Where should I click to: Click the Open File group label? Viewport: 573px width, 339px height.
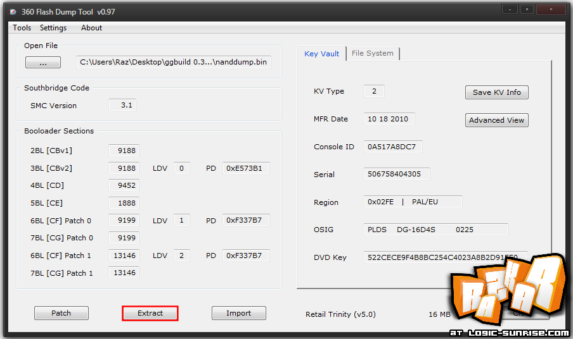click(x=41, y=46)
